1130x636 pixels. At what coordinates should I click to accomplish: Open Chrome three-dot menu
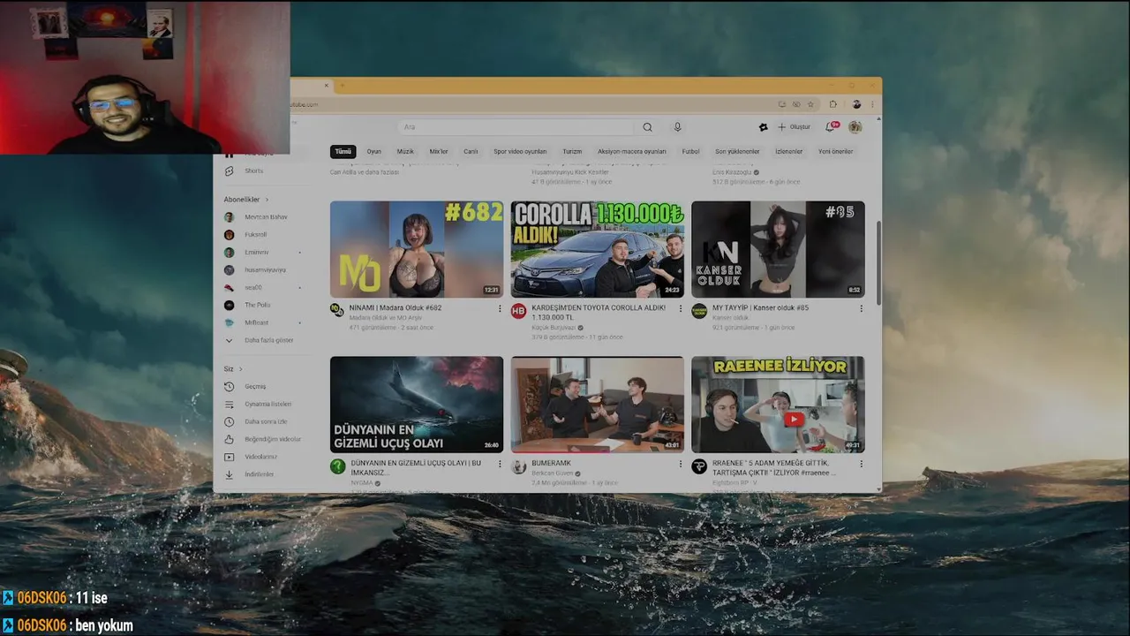point(872,104)
